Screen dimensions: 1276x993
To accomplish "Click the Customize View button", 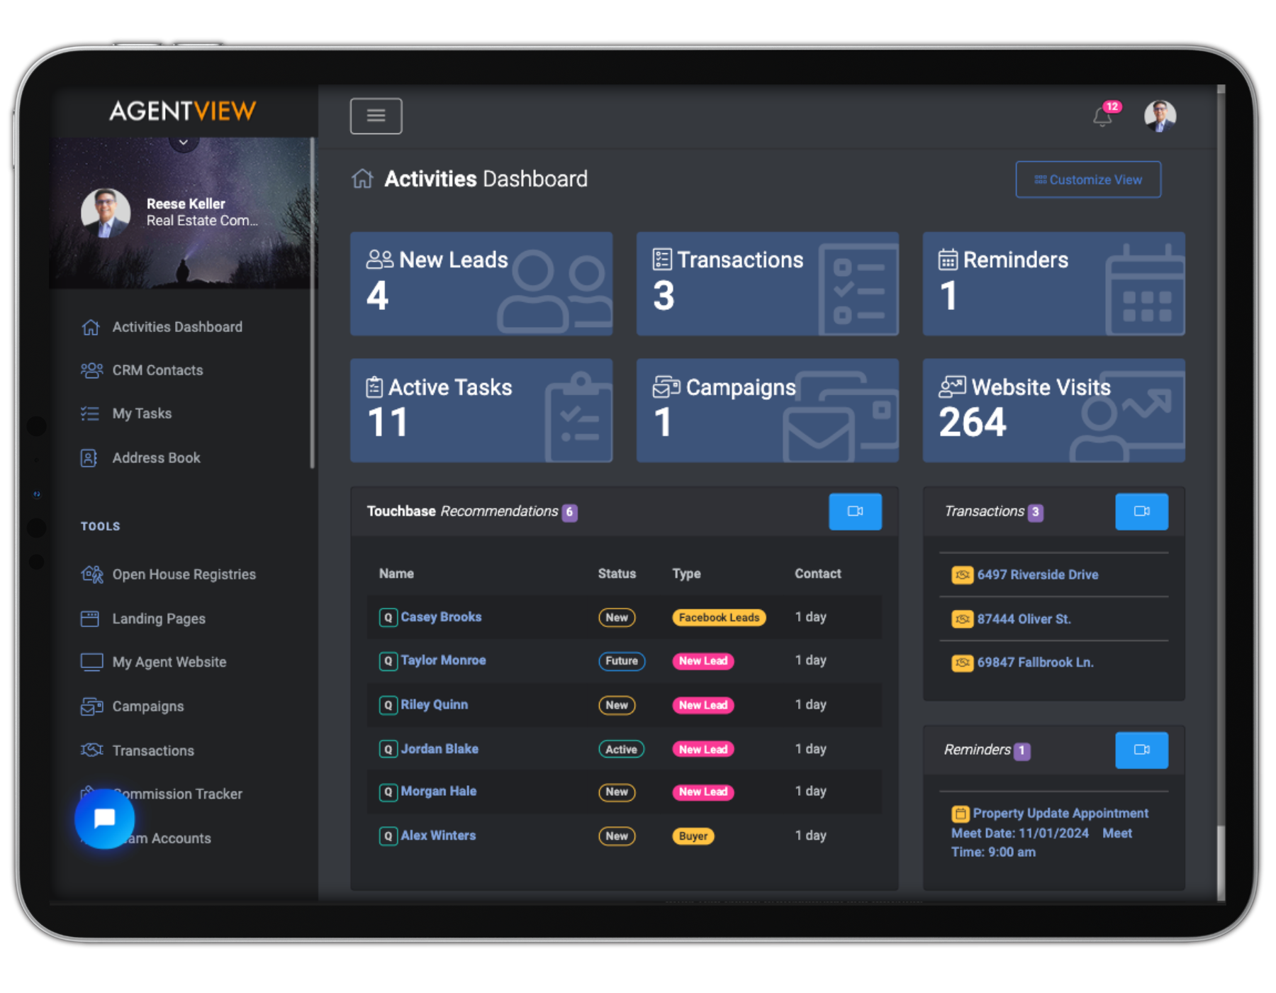I will pos(1088,179).
